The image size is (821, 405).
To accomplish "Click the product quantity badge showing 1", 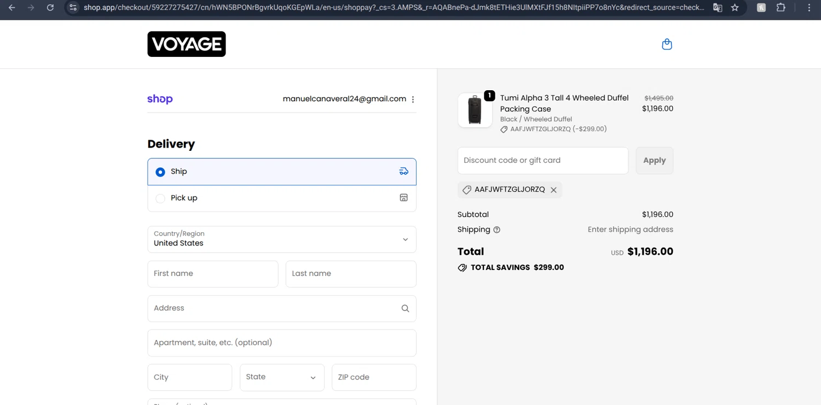I will click(x=489, y=96).
